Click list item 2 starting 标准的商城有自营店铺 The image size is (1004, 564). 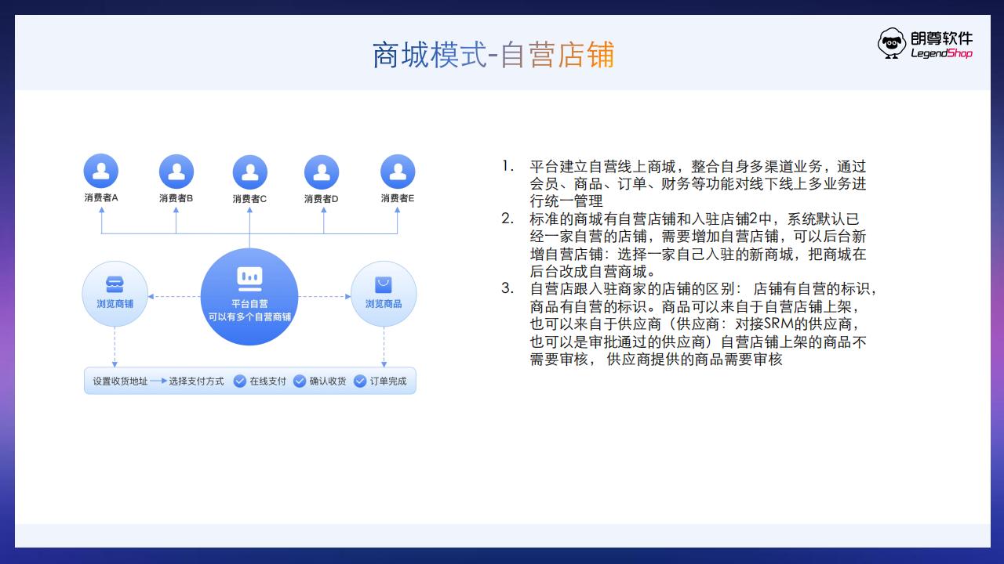[684, 245]
